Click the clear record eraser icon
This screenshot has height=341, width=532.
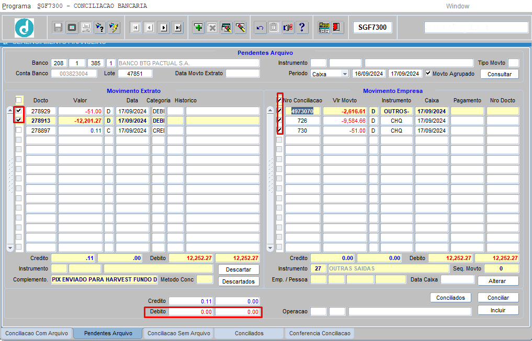[240, 28]
